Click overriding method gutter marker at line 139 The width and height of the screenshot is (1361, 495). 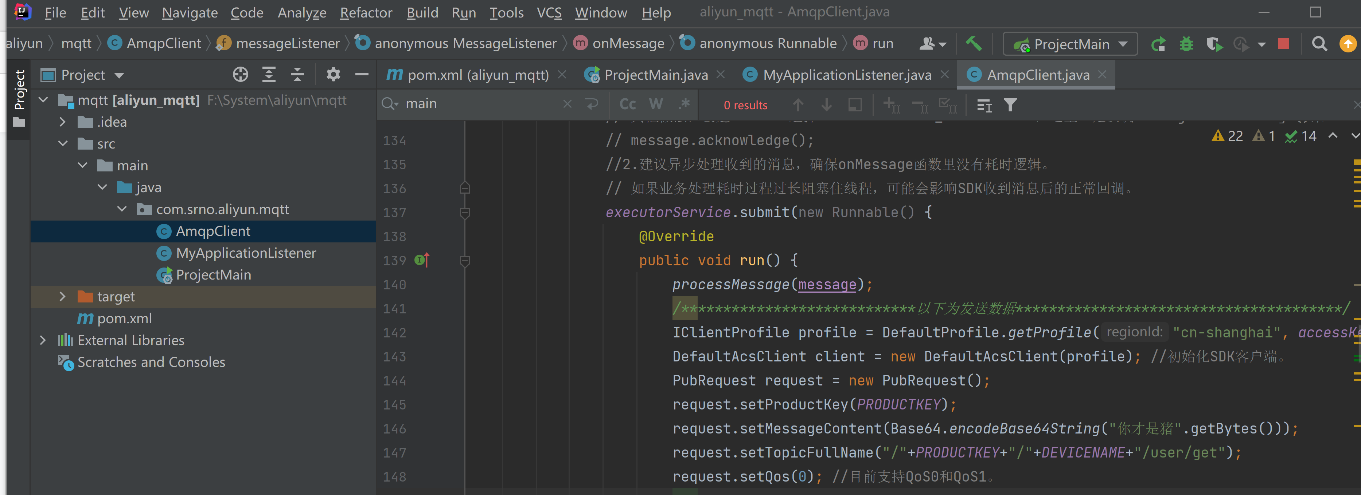pyautogui.click(x=422, y=260)
